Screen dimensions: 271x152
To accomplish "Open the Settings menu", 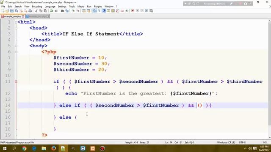I will coord(62,6).
